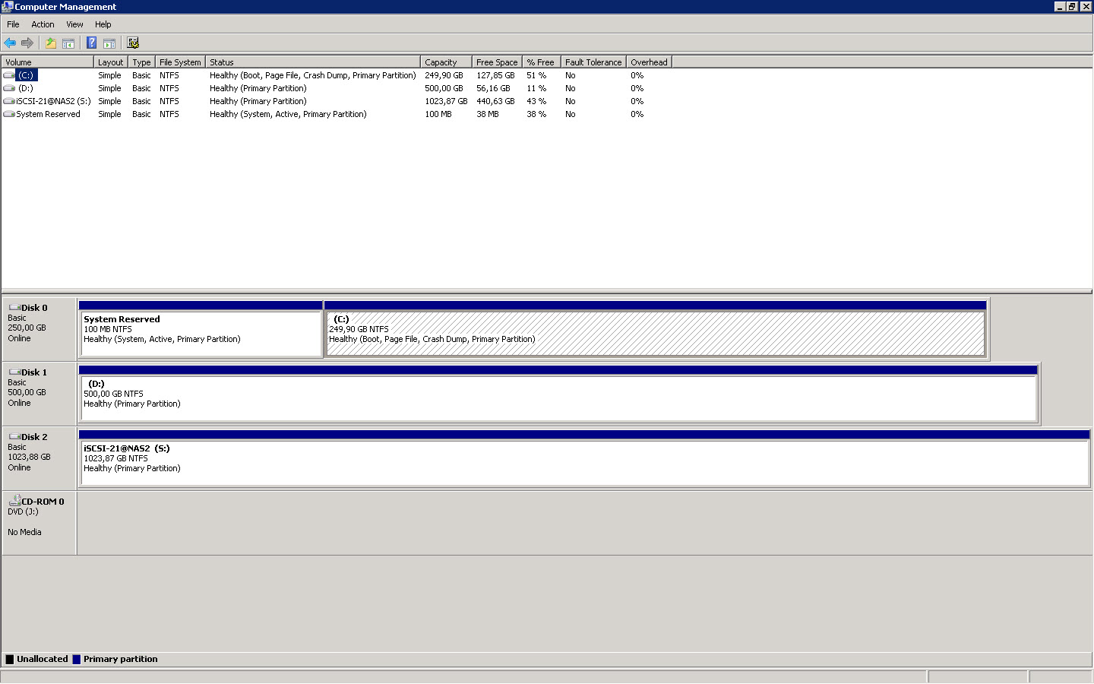Viewport: 1094px width, 684px height.
Task: Click the 249,90 GB capacity cell
Action: (x=444, y=75)
